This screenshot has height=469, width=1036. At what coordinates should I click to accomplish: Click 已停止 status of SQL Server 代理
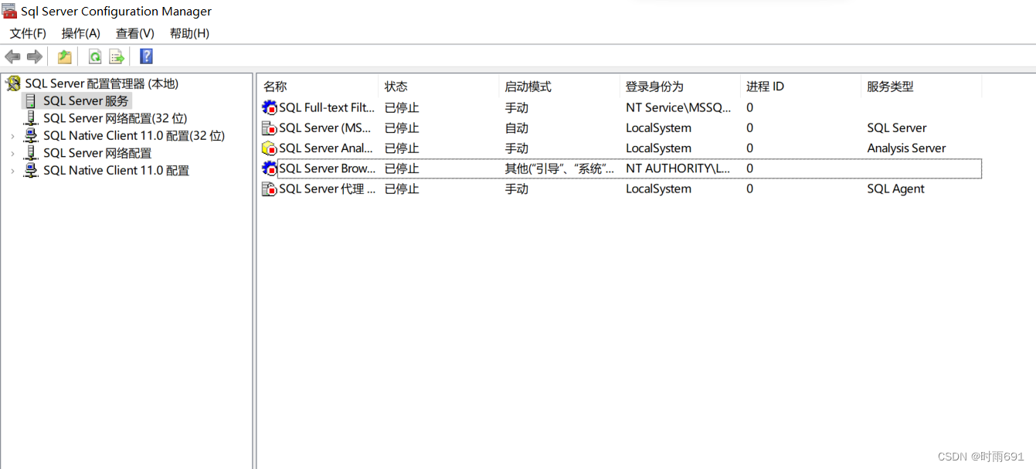click(402, 189)
